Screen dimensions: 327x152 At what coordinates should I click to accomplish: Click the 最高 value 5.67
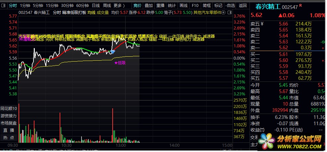[x=284, y=91]
